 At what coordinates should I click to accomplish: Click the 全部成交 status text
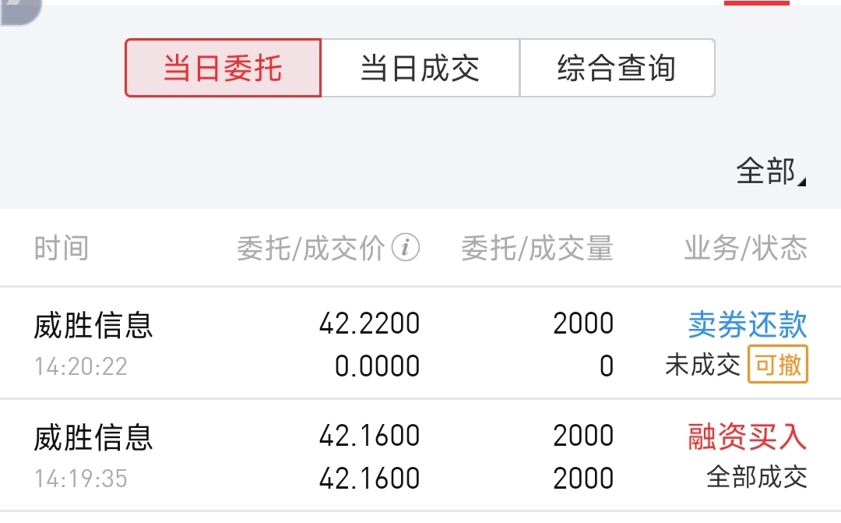point(756,477)
